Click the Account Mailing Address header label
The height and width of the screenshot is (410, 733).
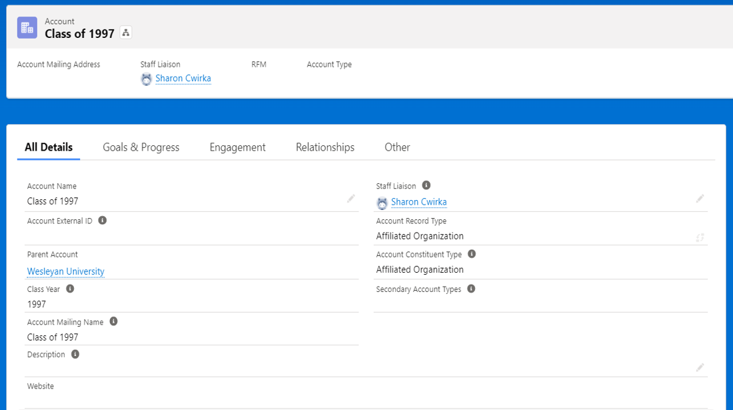click(x=59, y=65)
